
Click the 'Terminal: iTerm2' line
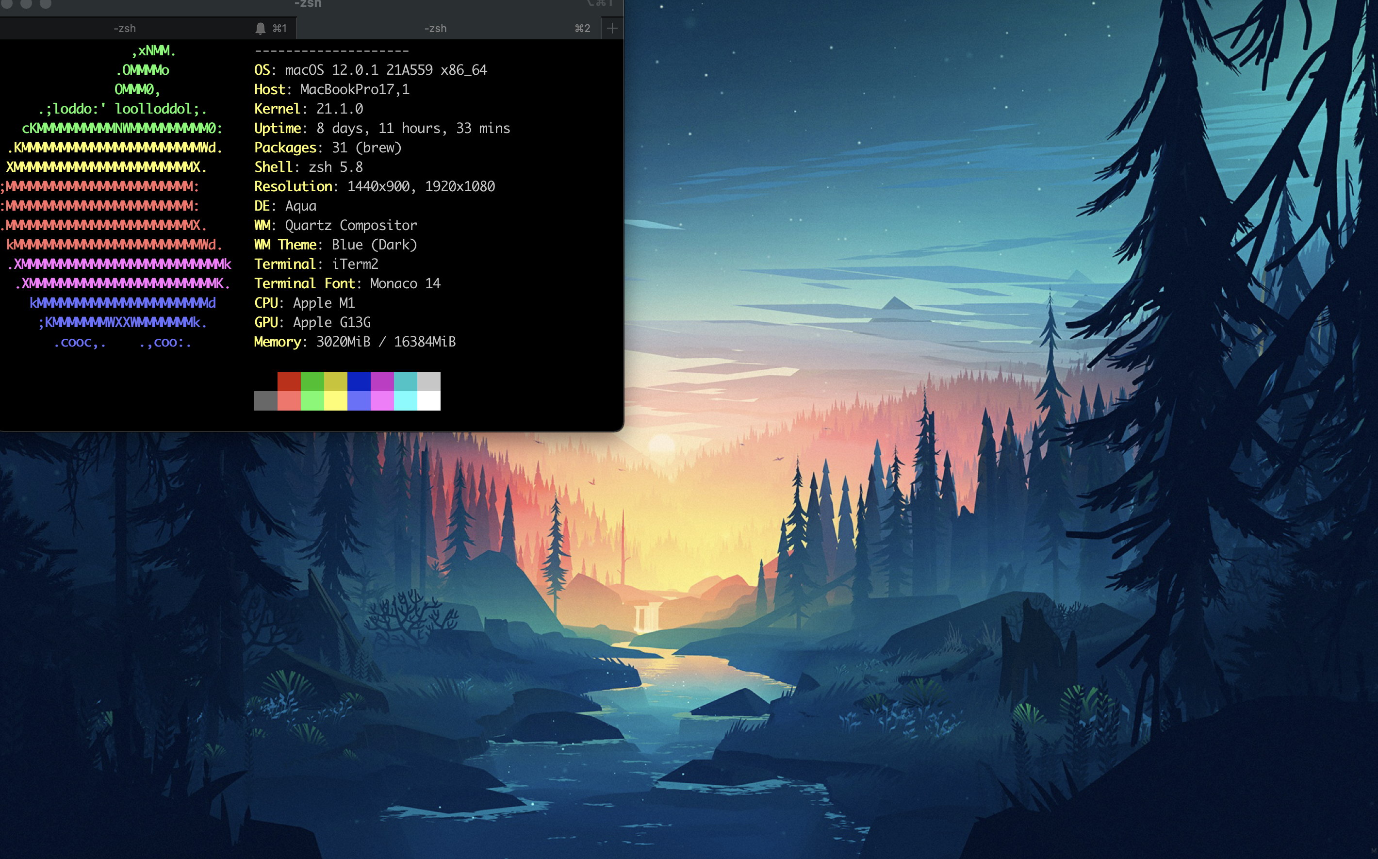point(316,264)
